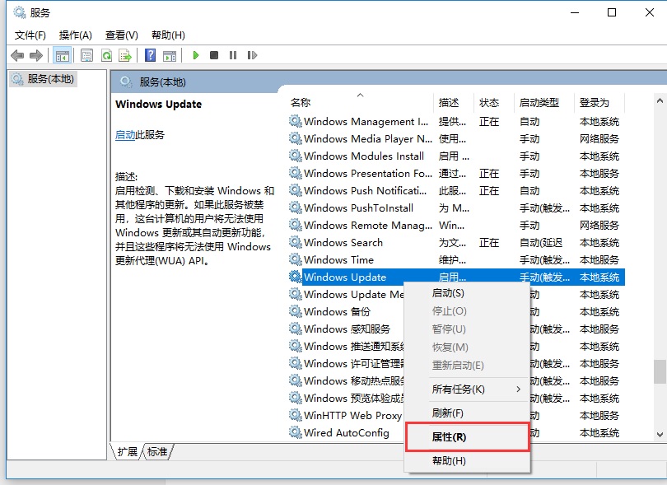Image resolution: width=667 pixels, height=485 pixels.
Task: Select 服务(本地) in the left tree
Action: click(x=43, y=79)
